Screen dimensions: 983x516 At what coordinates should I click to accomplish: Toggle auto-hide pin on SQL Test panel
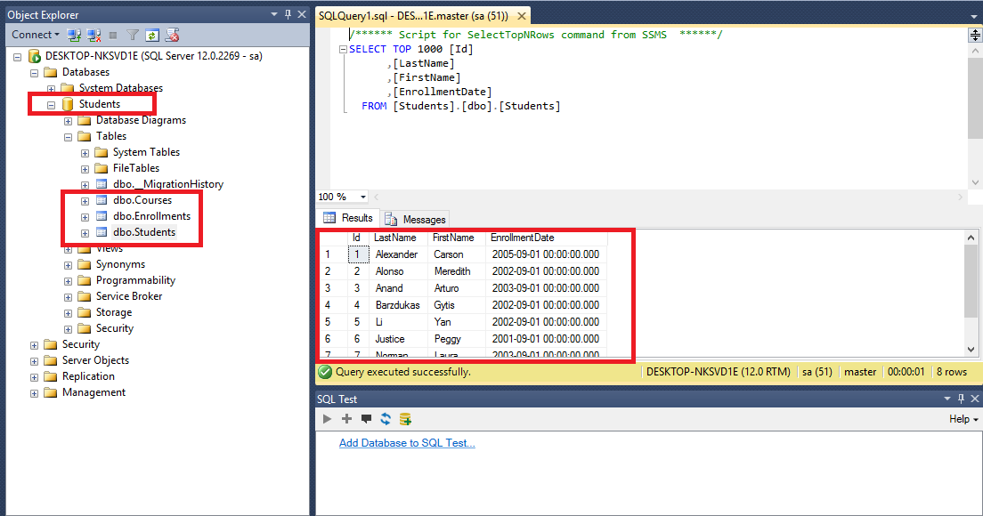click(959, 399)
